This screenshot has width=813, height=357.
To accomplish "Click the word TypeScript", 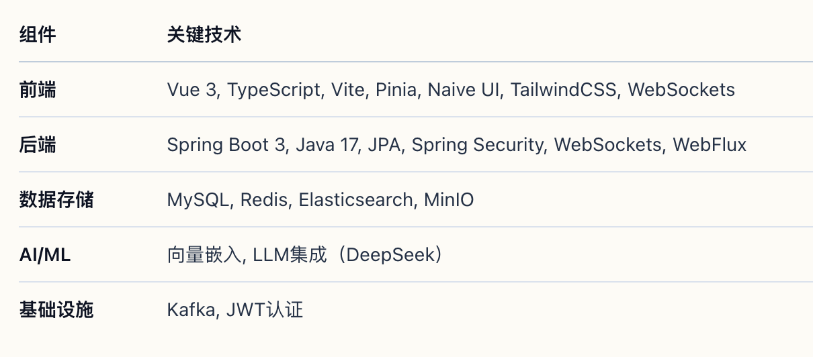I will [274, 90].
